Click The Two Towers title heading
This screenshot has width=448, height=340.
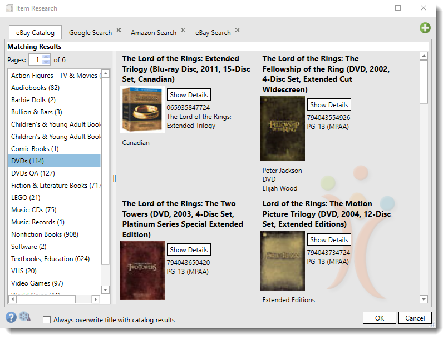coord(183,219)
